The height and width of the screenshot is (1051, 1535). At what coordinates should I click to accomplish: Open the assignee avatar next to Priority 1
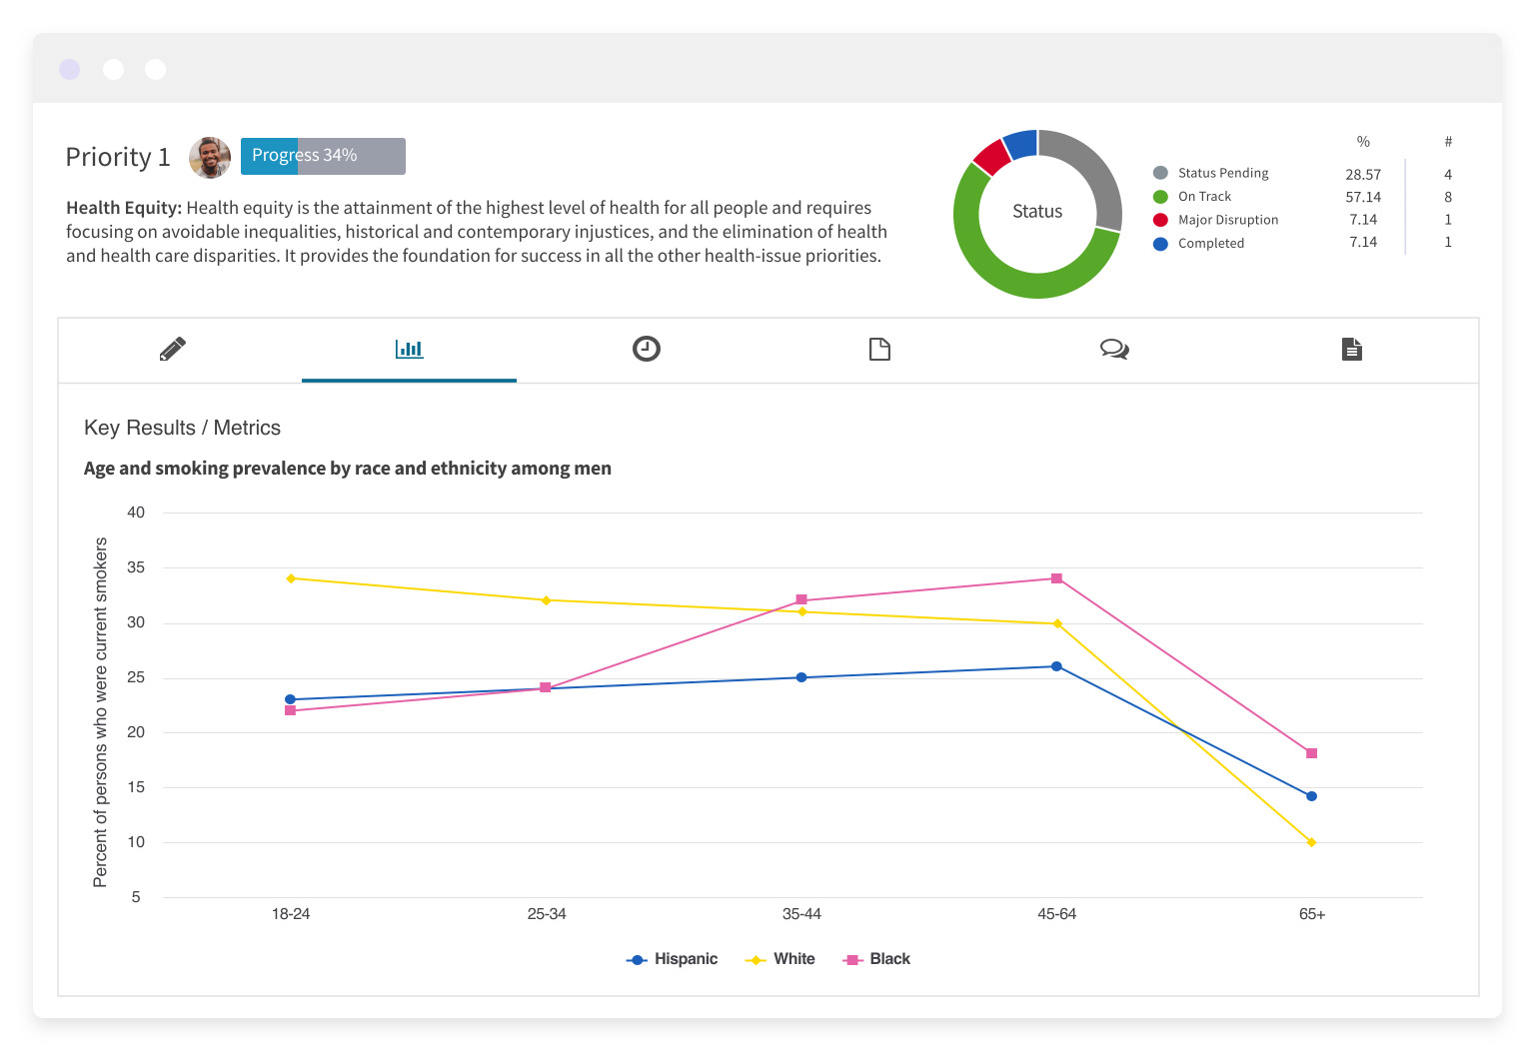(x=210, y=158)
